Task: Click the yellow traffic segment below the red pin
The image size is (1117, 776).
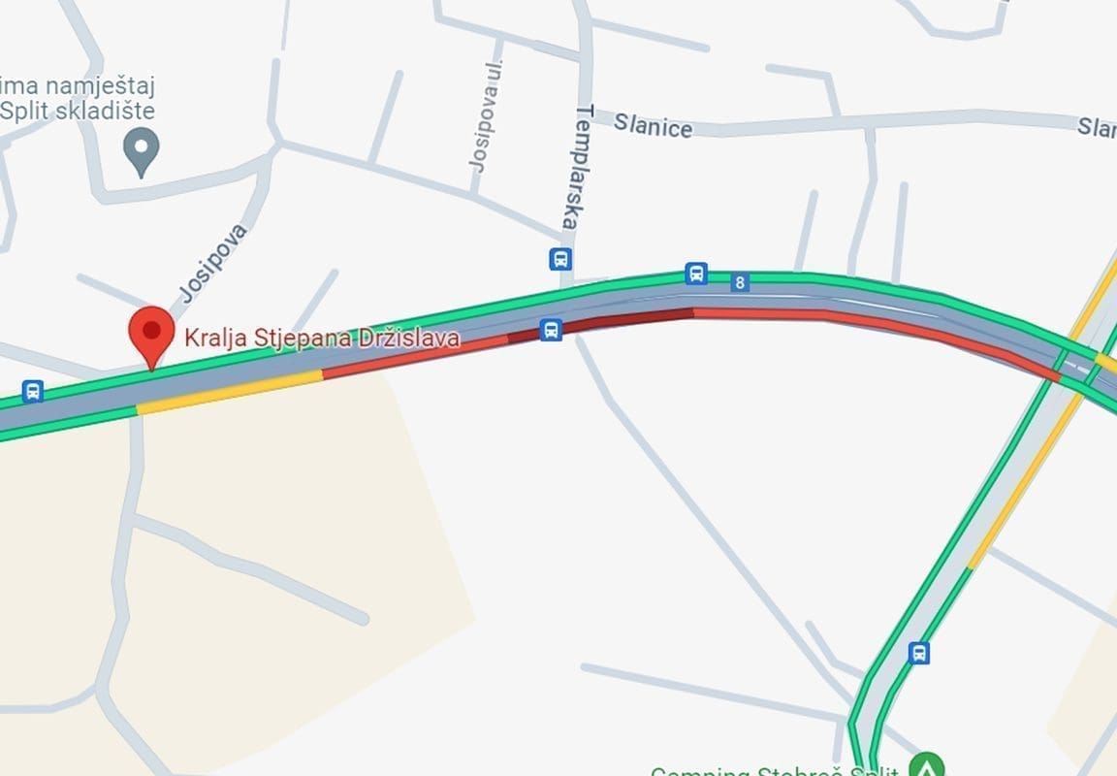Action: pyautogui.click(x=230, y=392)
